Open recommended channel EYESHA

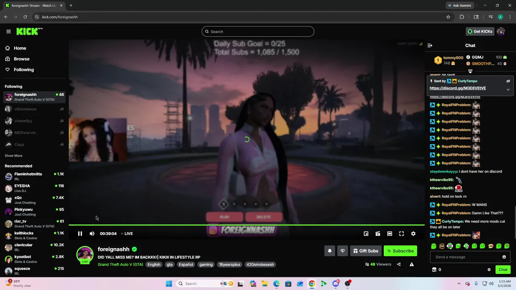(34, 188)
